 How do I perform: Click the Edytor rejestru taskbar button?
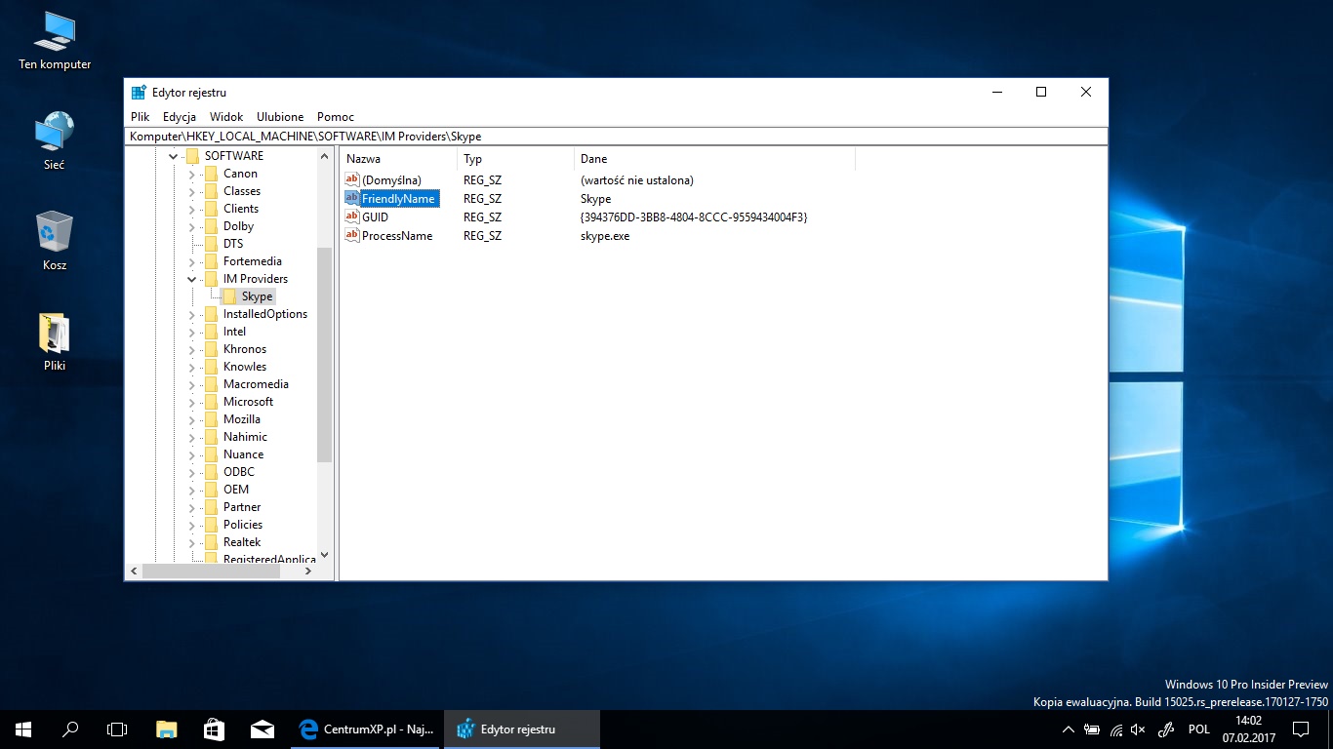tap(521, 729)
